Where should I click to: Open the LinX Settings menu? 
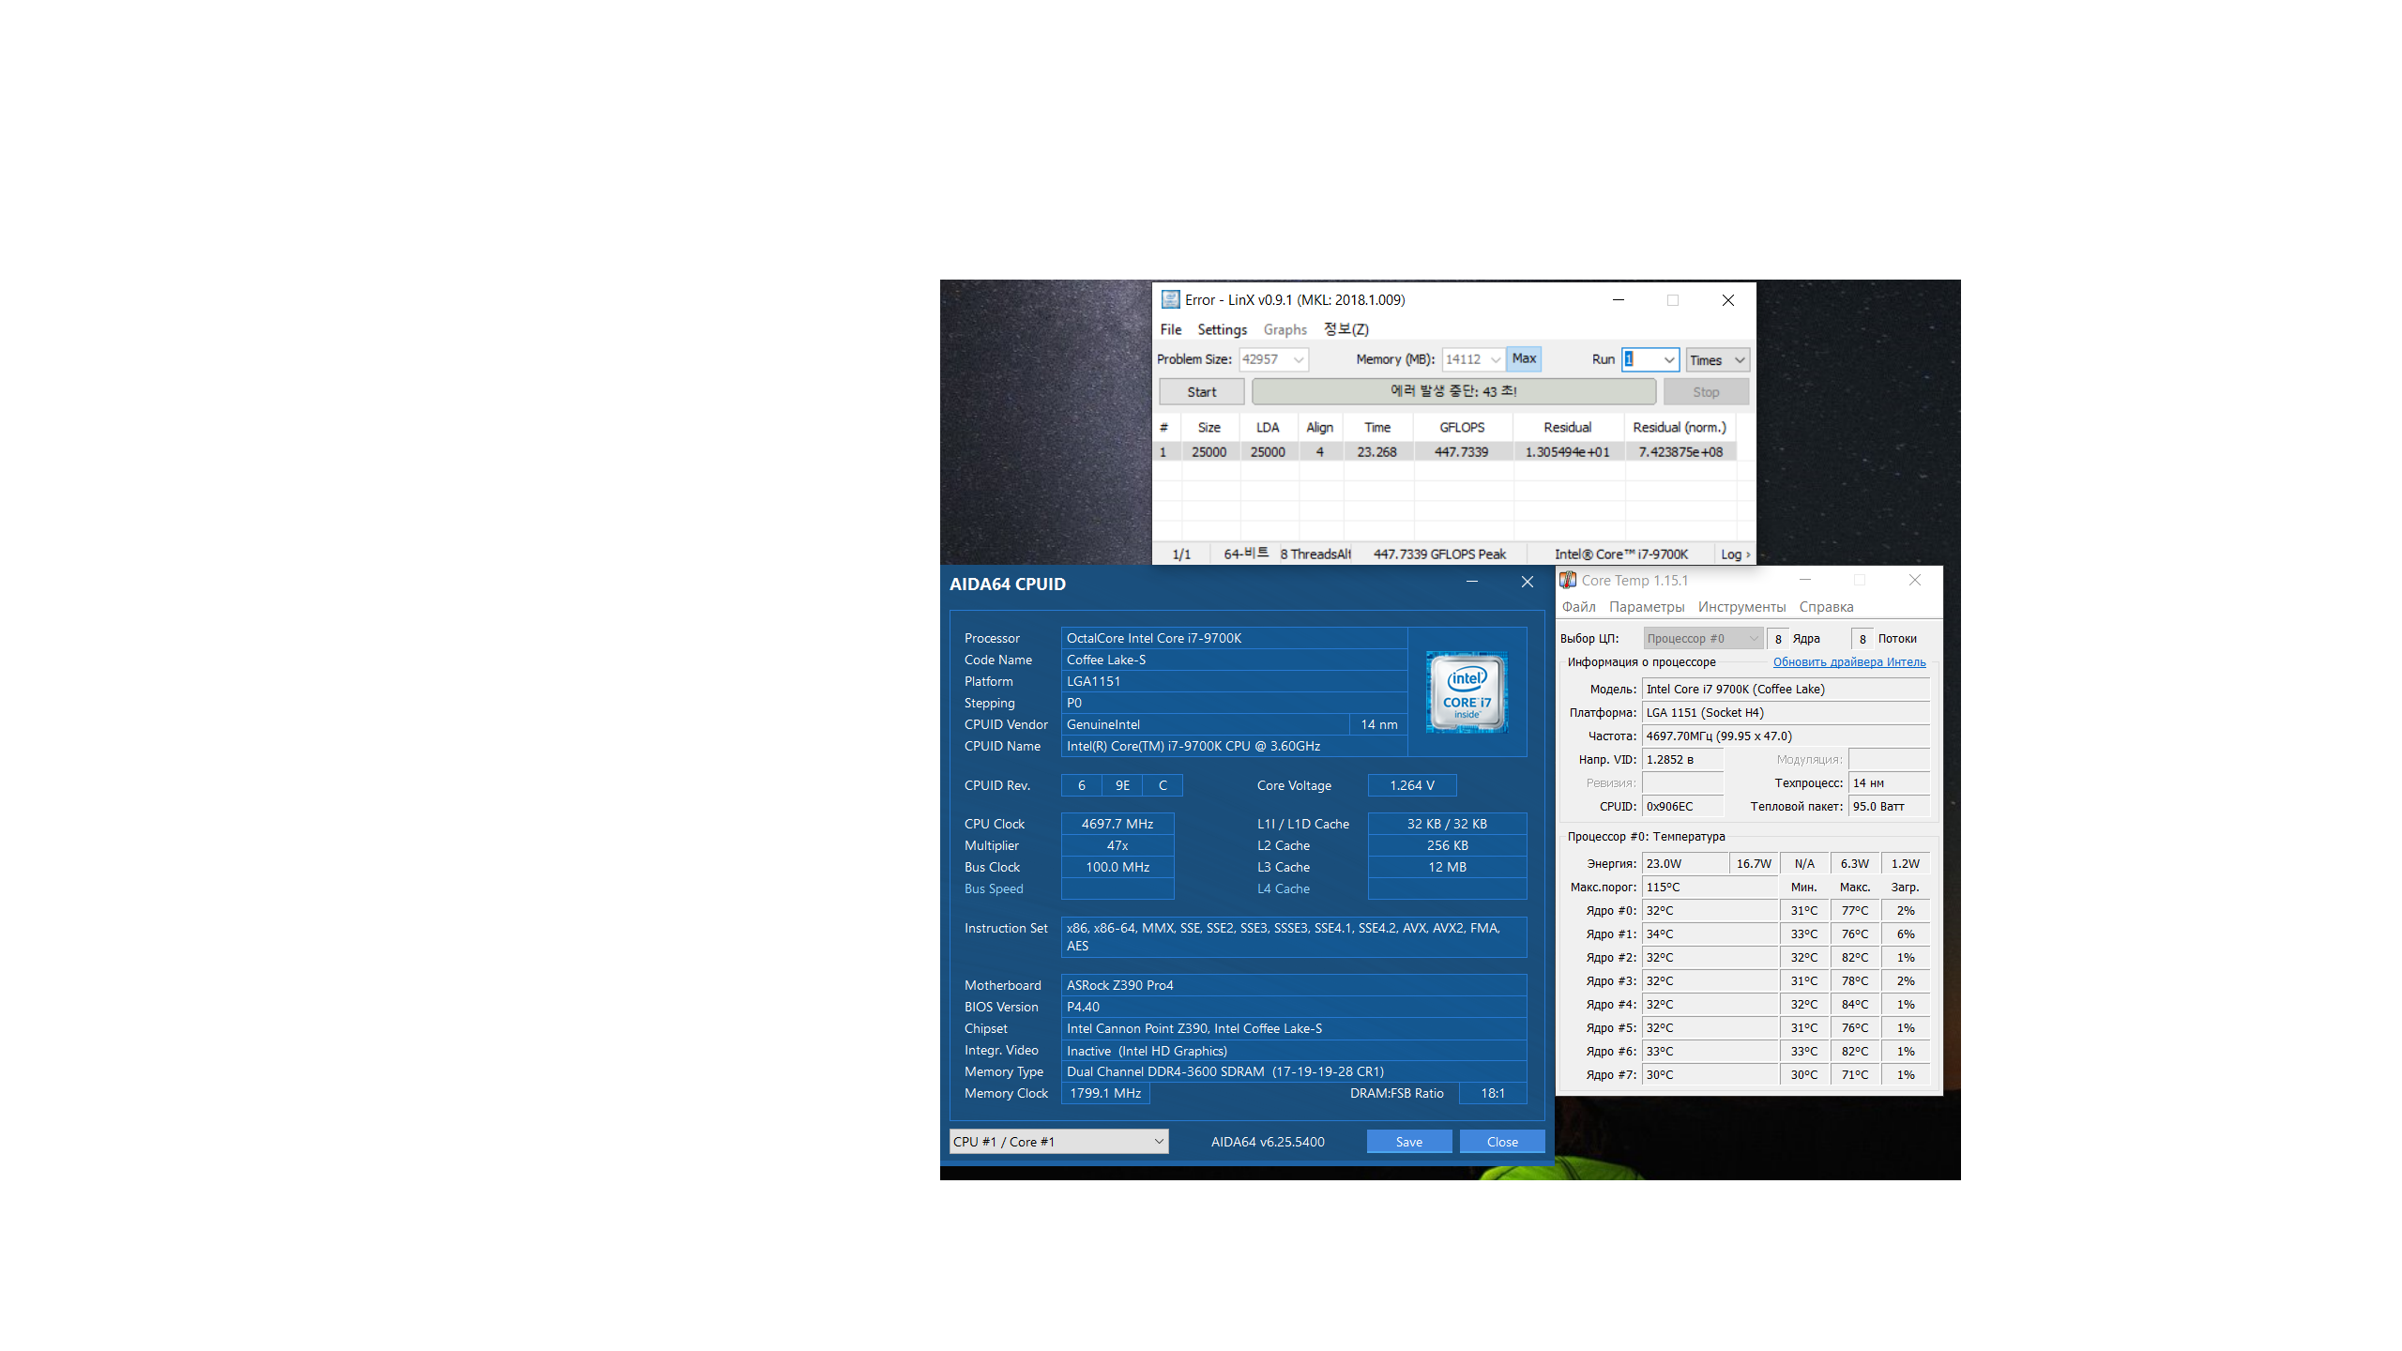[x=1222, y=329]
